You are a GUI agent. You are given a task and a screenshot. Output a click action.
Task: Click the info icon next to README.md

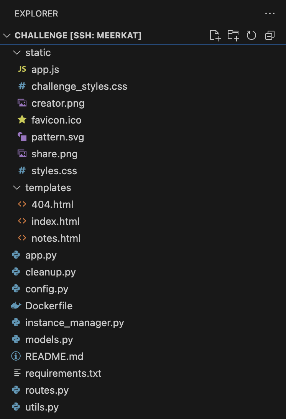(x=16, y=356)
